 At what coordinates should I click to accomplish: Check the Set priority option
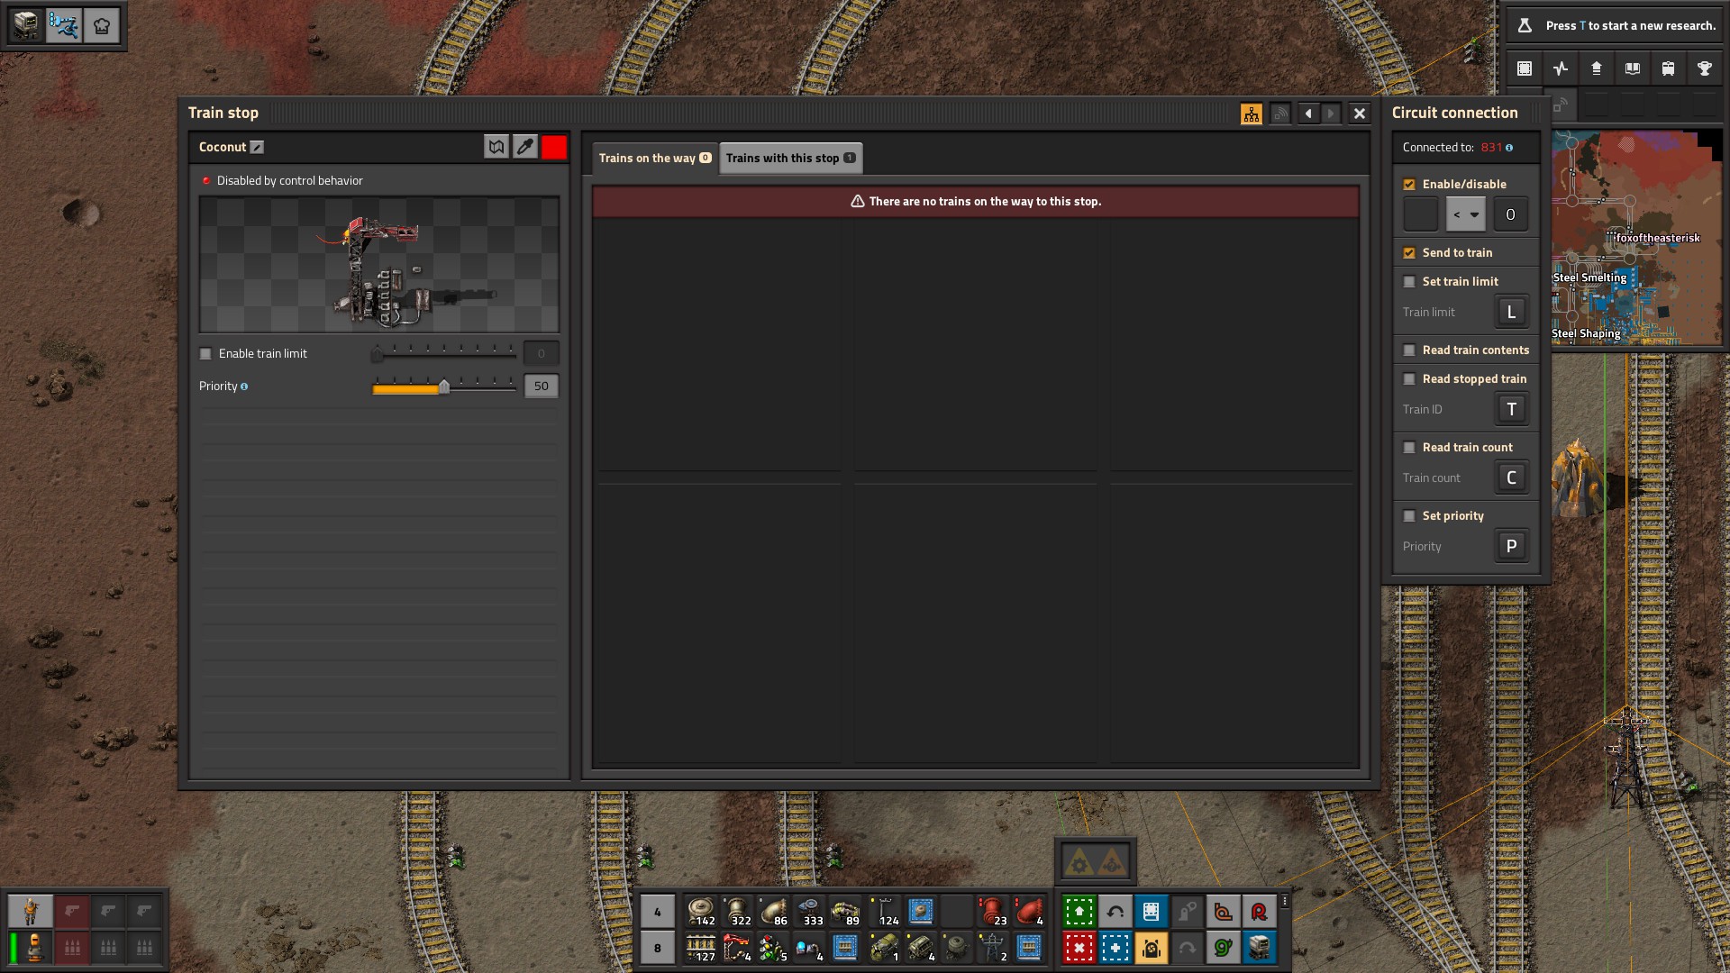click(x=1409, y=516)
